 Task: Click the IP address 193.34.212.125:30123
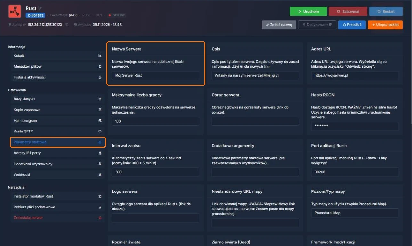[x=45, y=25]
